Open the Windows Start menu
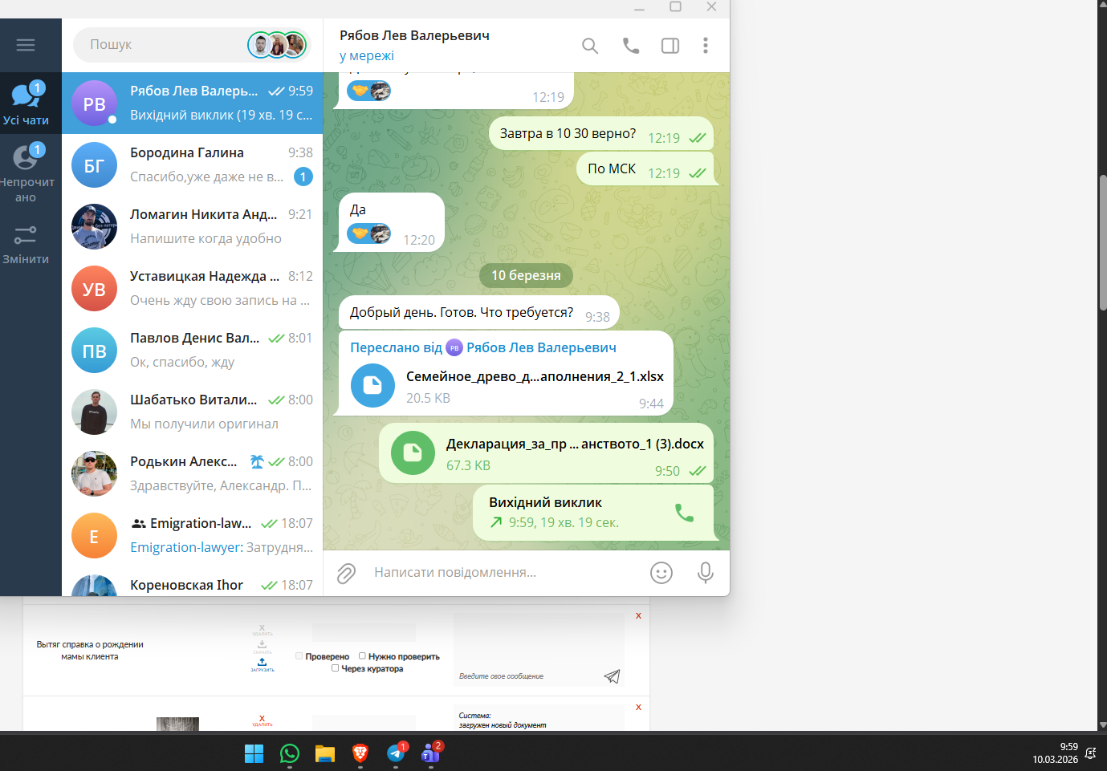This screenshot has height=771, width=1107. [x=254, y=753]
